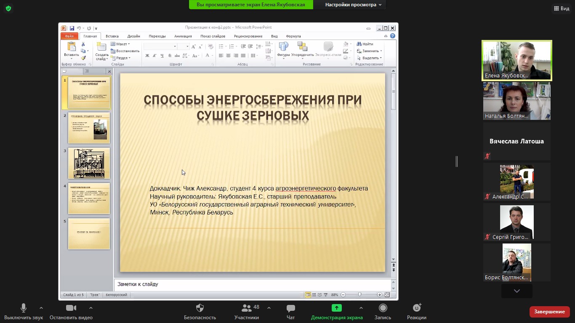The width and height of the screenshot is (575, 323).
Task: Mute the microphone with Выключить звук
Action: click(x=24, y=308)
